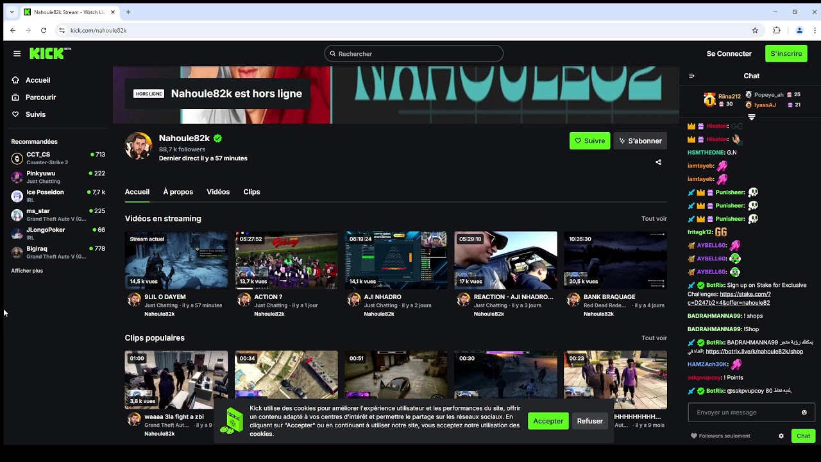Viewport: 821px width, 462px height.
Task: Click the Se Connecter button
Action: 729,54
